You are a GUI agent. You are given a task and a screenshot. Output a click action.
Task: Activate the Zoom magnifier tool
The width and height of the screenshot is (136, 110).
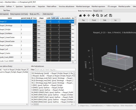[98, 15]
